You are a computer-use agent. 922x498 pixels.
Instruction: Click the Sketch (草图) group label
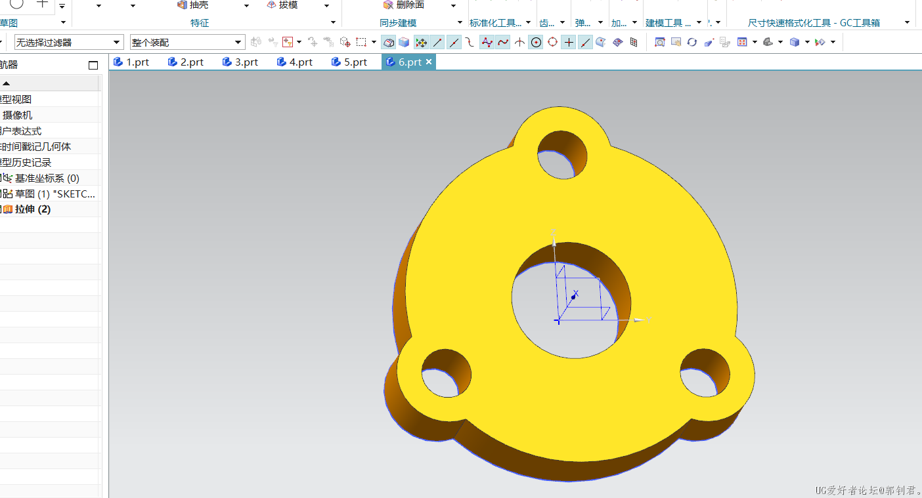[9, 23]
